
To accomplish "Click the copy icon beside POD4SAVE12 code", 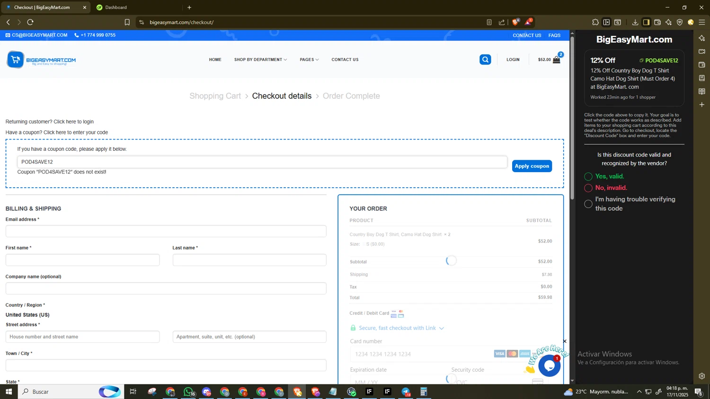I will pos(641,61).
